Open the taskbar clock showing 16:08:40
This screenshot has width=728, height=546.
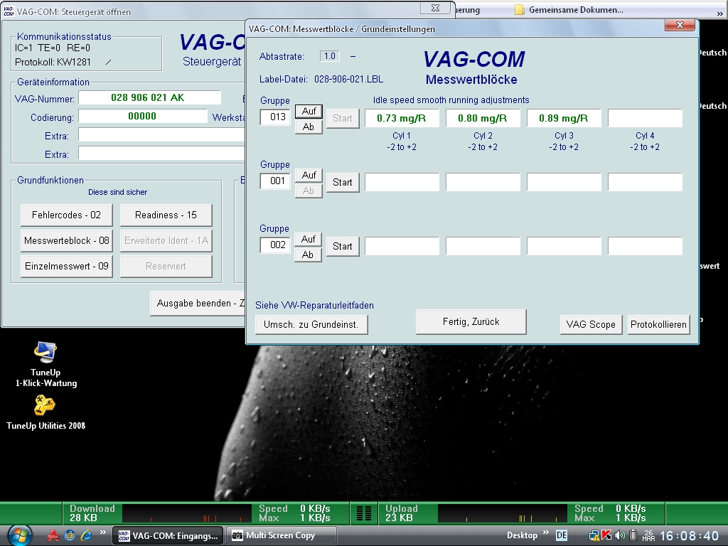click(x=689, y=536)
